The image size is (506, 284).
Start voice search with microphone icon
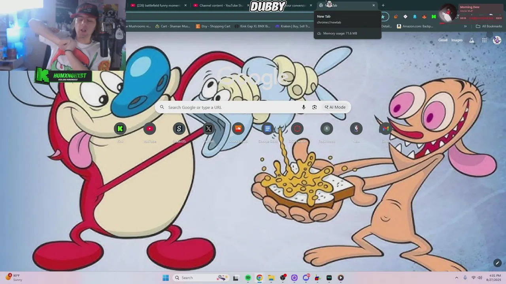[304, 107]
